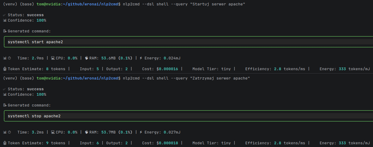
Task: Click the lightning bolt icon before Energy: 0.027mJ
Action: tap(141, 132)
